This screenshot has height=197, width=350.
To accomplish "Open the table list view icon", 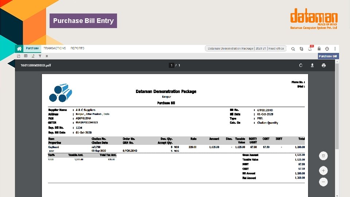I will (x=26, y=56).
